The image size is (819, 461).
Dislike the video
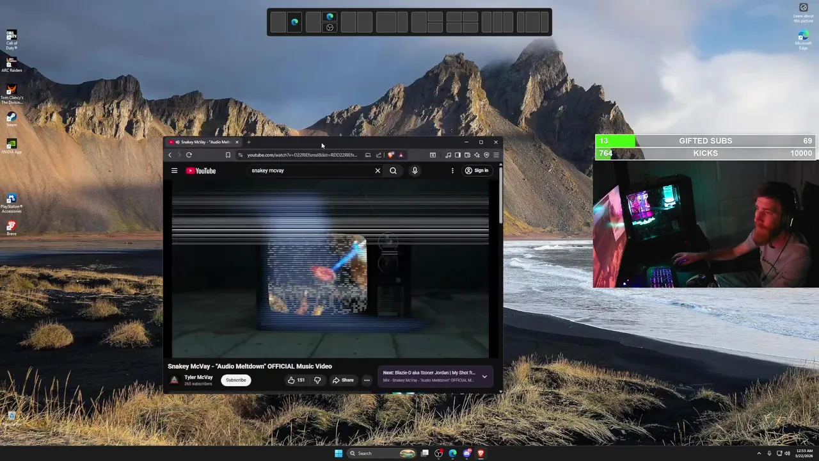(x=317, y=380)
